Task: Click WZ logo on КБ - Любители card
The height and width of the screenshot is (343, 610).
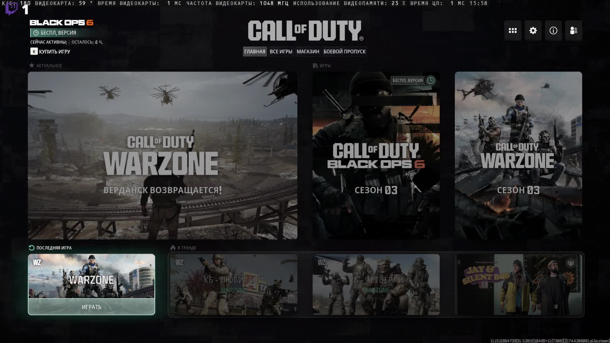Action: [x=179, y=262]
